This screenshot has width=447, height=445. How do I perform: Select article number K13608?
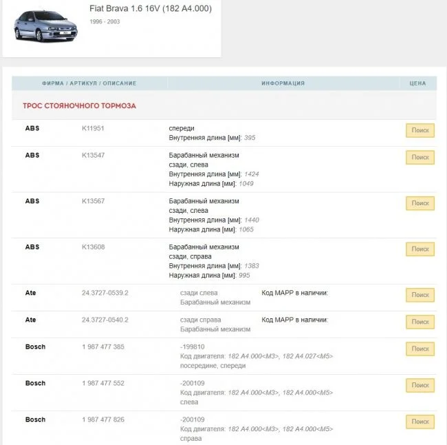(94, 247)
